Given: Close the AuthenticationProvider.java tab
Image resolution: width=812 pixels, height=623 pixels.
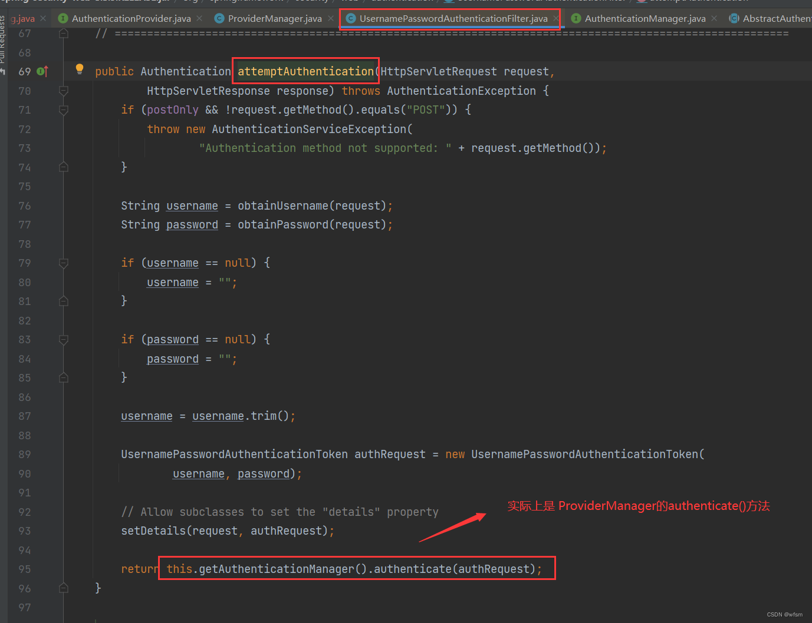Looking at the screenshot, I should 199,19.
